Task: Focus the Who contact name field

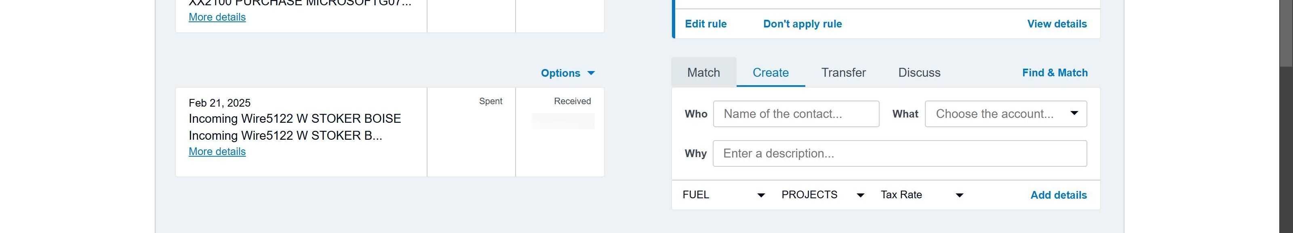Action: (796, 114)
